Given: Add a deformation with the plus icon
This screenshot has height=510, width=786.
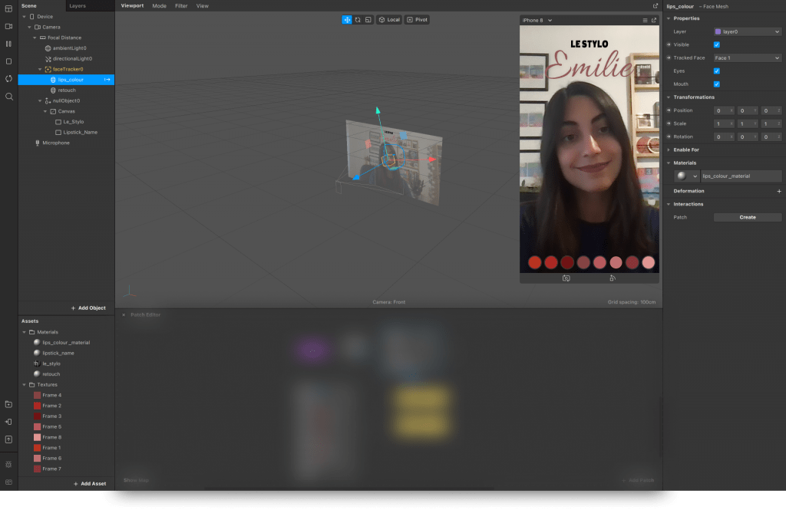Looking at the screenshot, I should (x=779, y=191).
